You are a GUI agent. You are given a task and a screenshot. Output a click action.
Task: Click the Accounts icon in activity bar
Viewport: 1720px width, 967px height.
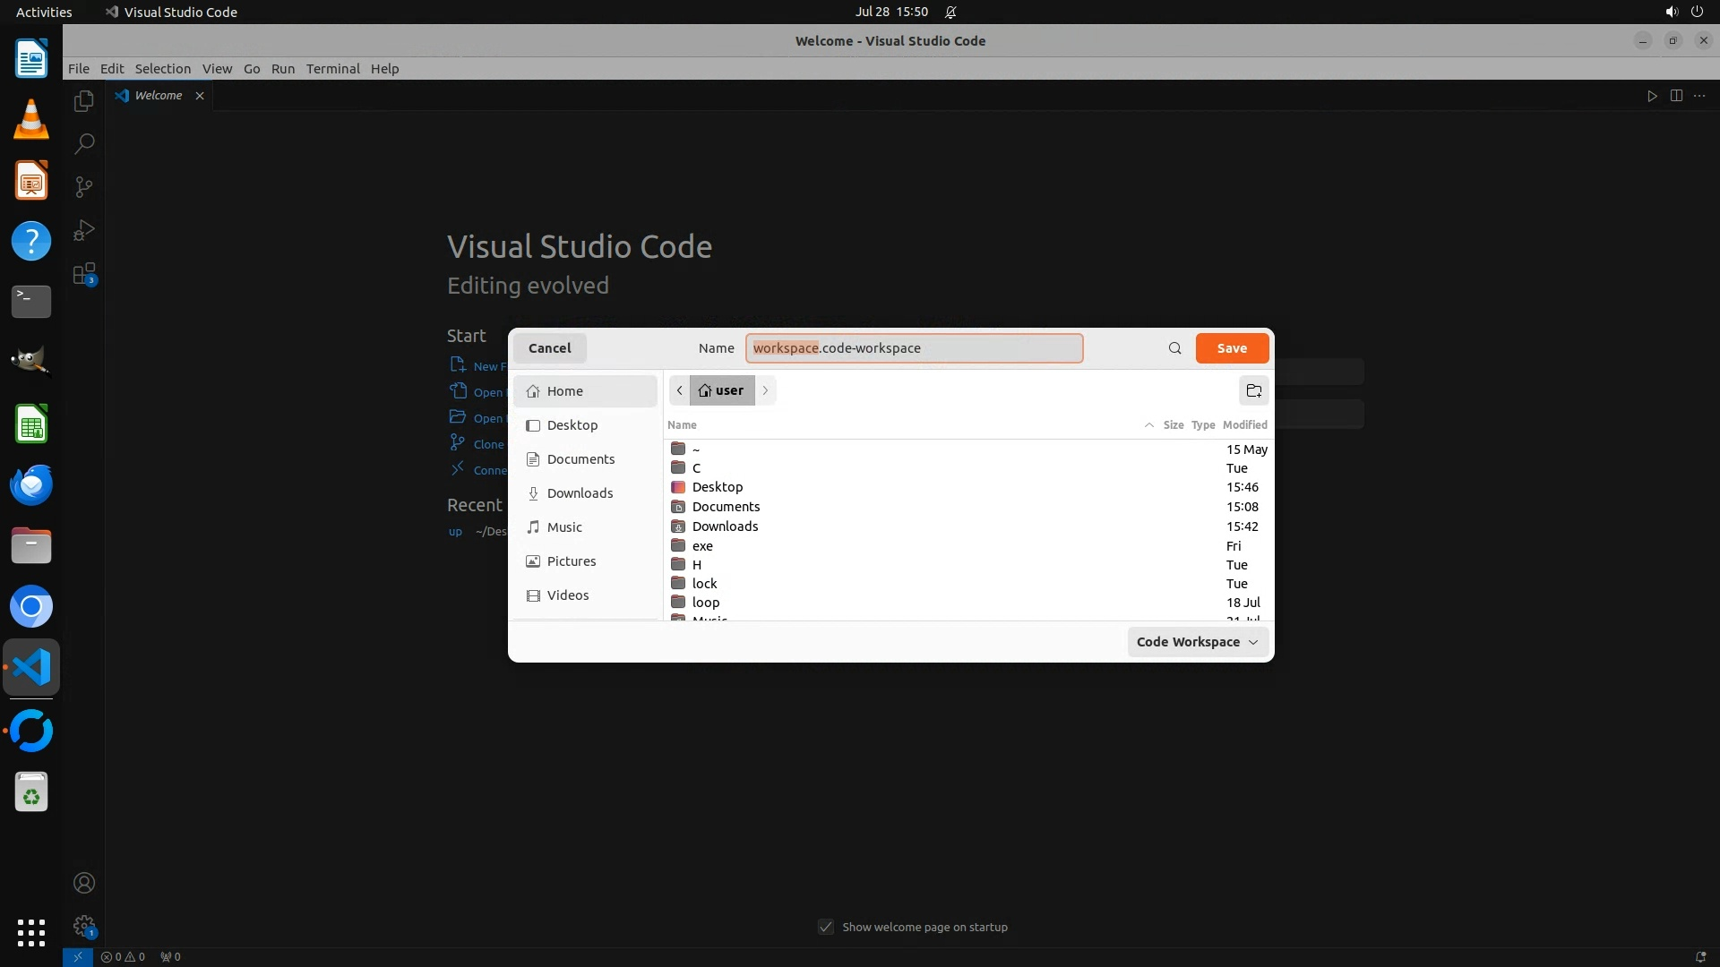coord(84,883)
